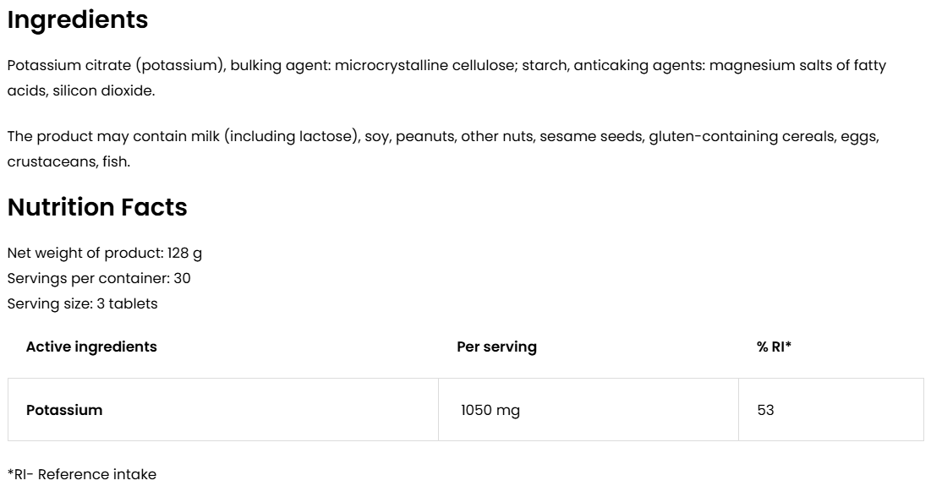Click the 'Net weight of product: 128 g' line
This screenshot has width=931, height=486.
105,253
